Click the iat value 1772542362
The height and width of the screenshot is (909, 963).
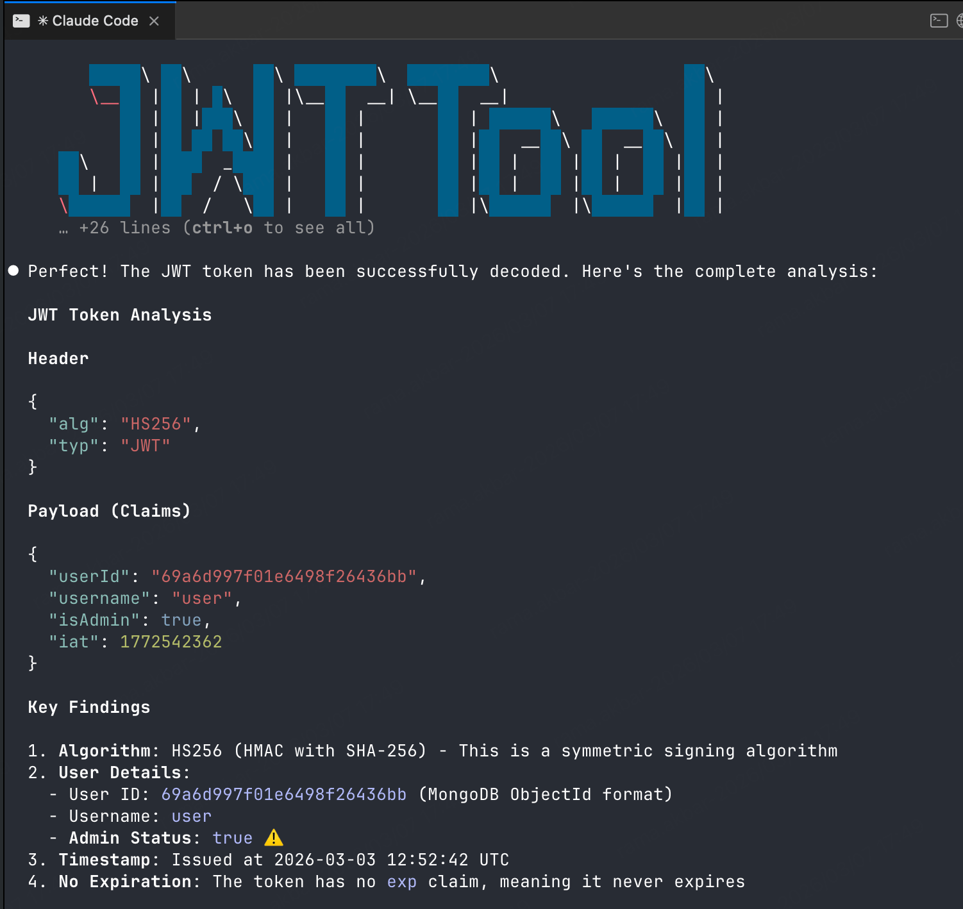[171, 642]
